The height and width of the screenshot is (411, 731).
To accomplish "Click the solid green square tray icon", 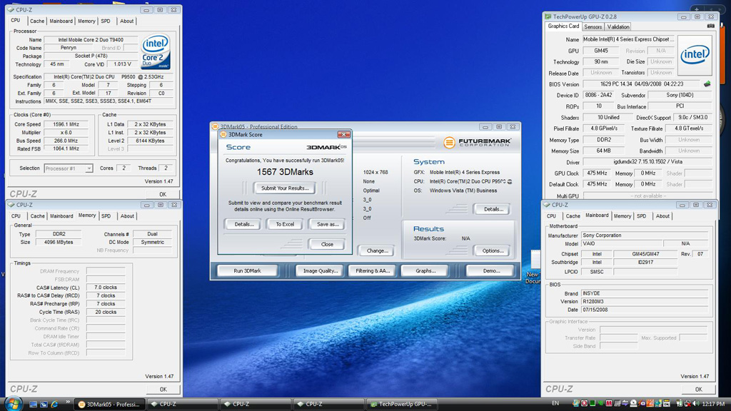I will tap(593, 404).
